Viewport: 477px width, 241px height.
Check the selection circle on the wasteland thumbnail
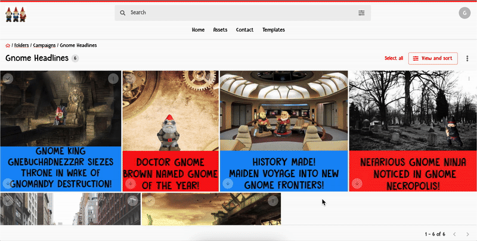pos(149,201)
